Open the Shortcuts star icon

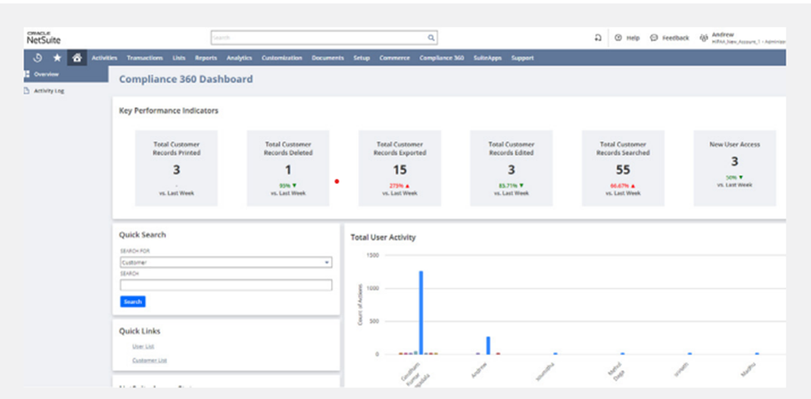click(57, 58)
